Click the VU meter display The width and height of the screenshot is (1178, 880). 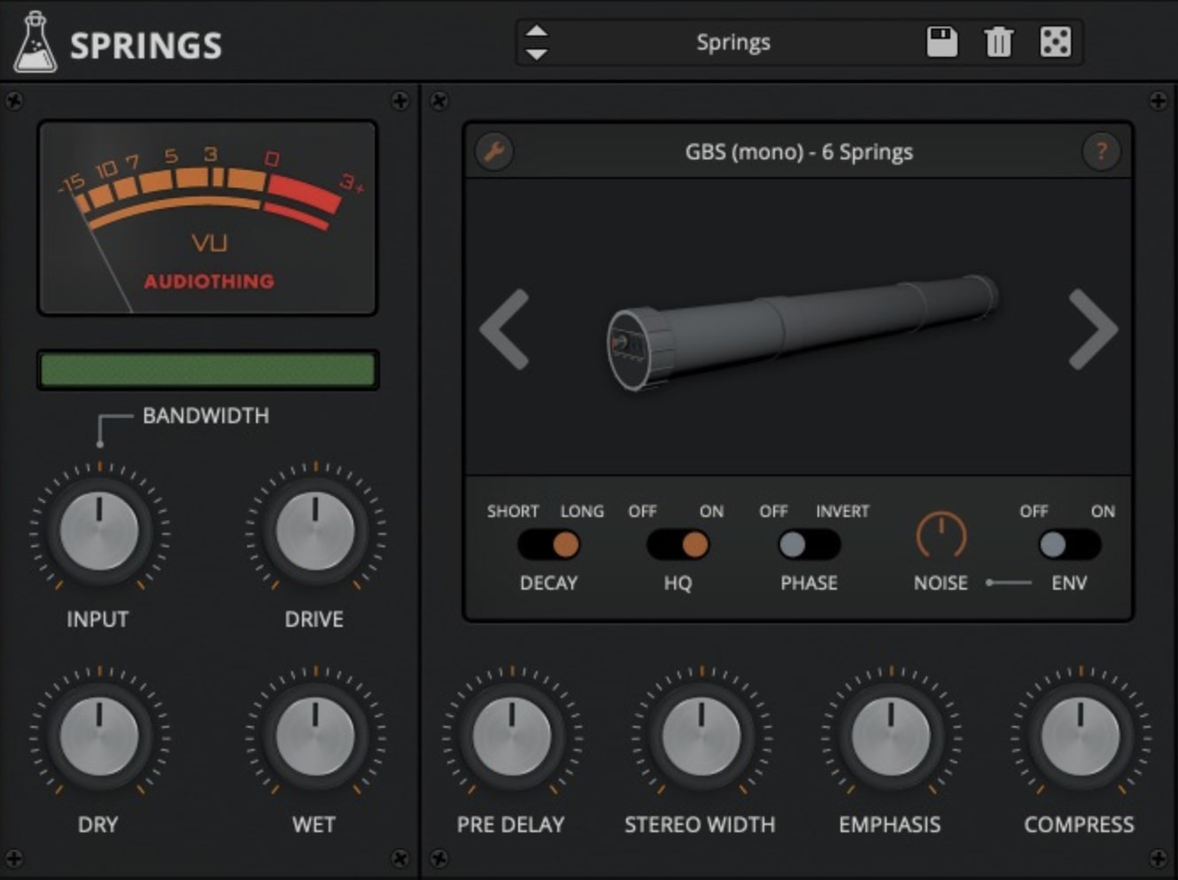[208, 218]
